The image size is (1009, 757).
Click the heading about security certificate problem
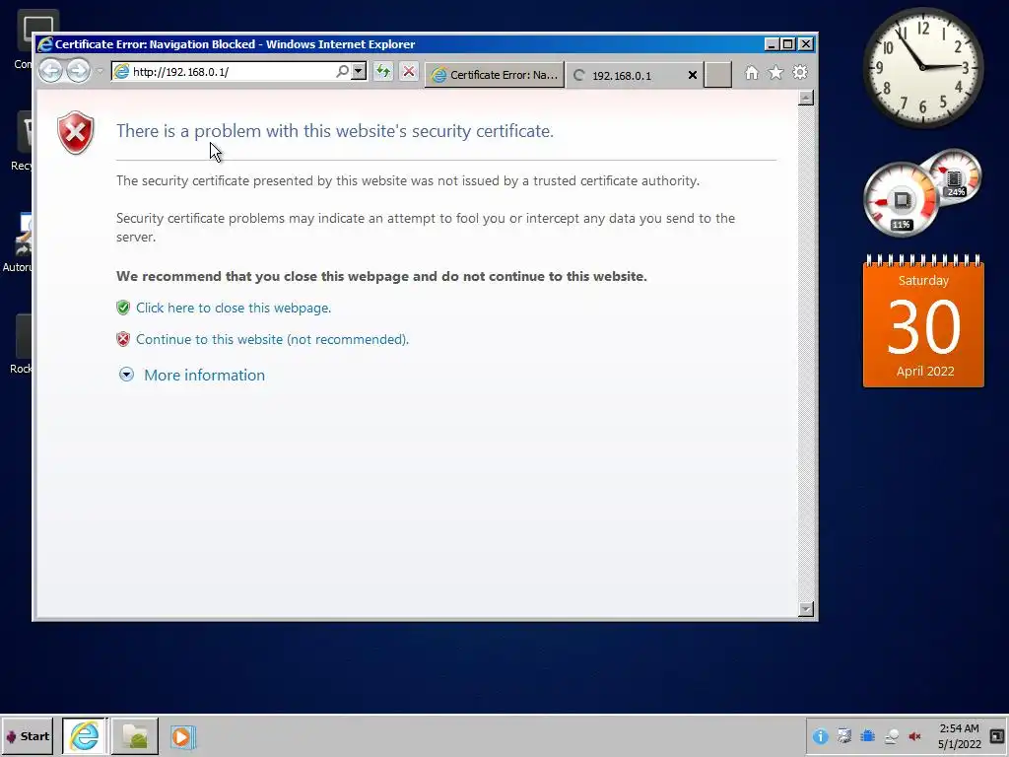coord(335,131)
